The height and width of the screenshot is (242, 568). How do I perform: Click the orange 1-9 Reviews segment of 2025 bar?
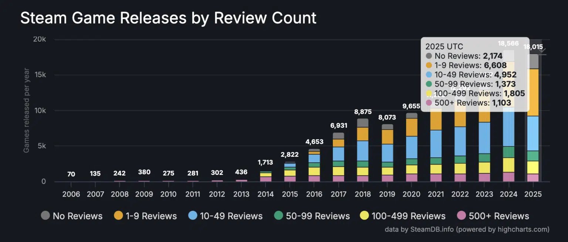(532, 92)
